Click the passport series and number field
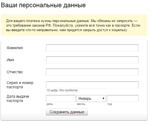The height and width of the screenshot is (124, 154). click(92, 85)
